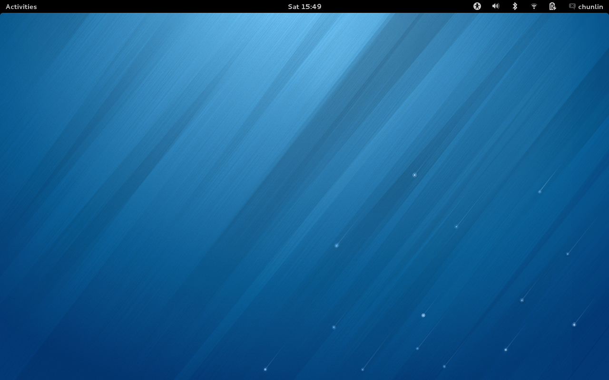Click the chat status bubble icon
The height and width of the screenshot is (380, 609).
coord(572,6)
